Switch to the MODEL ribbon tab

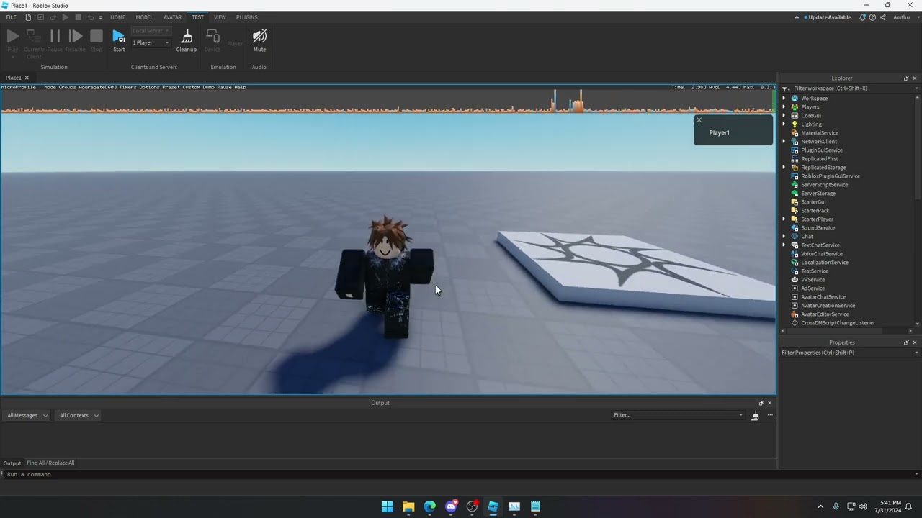click(144, 17)
